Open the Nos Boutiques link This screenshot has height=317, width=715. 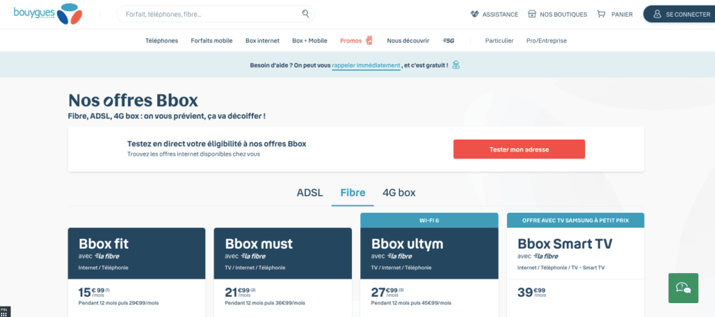(x=563, y=14)
